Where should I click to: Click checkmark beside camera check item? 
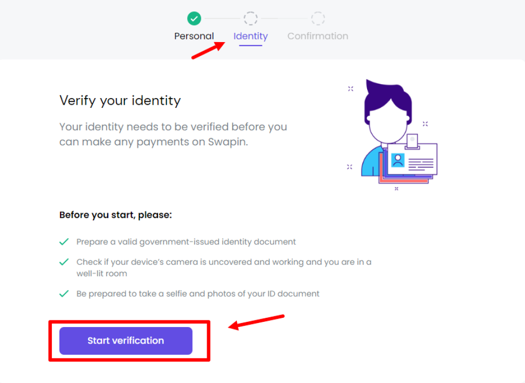(x=64, y=262)
